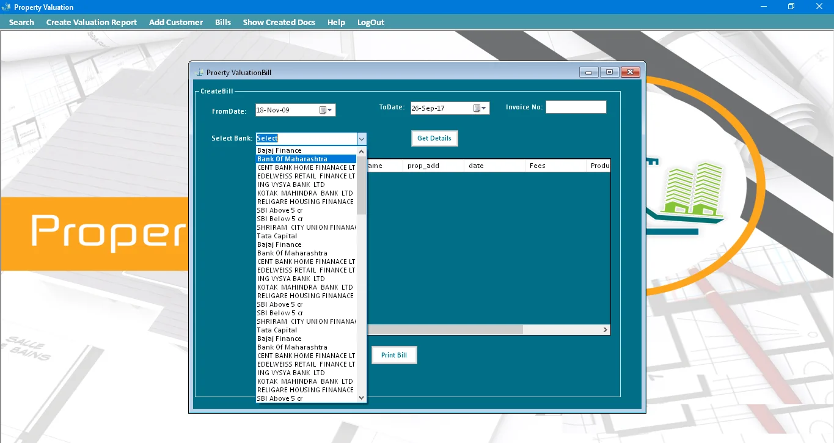Click the bank list scrollbar down arrow
The image size is (834, 443).
coord(362,397)
